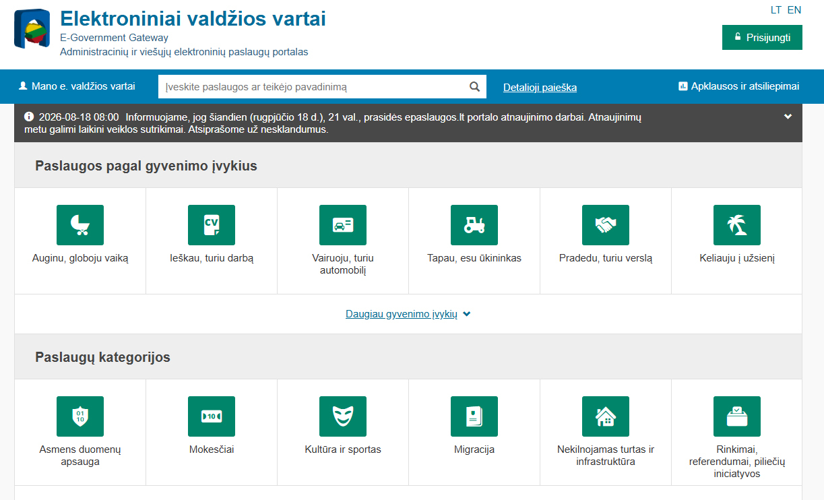
Task: Click the info icon in the notification banner
Action: [x=29, y=117]
